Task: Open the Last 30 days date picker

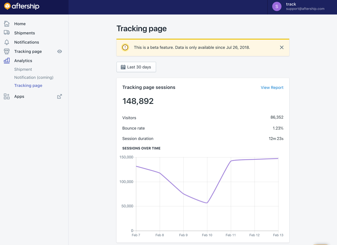Action: coord(136,67)
